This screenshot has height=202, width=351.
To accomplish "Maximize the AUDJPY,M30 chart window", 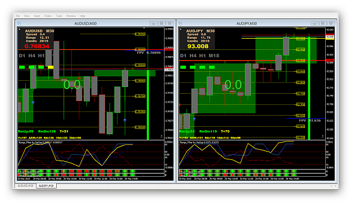I will (x=322, y=23).
